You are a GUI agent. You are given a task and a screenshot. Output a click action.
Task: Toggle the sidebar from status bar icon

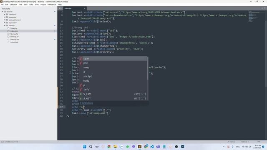click(2, 142)
